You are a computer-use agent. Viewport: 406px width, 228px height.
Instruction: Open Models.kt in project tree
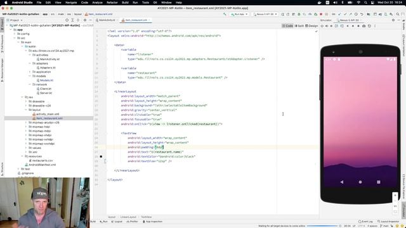click(46, 80)
